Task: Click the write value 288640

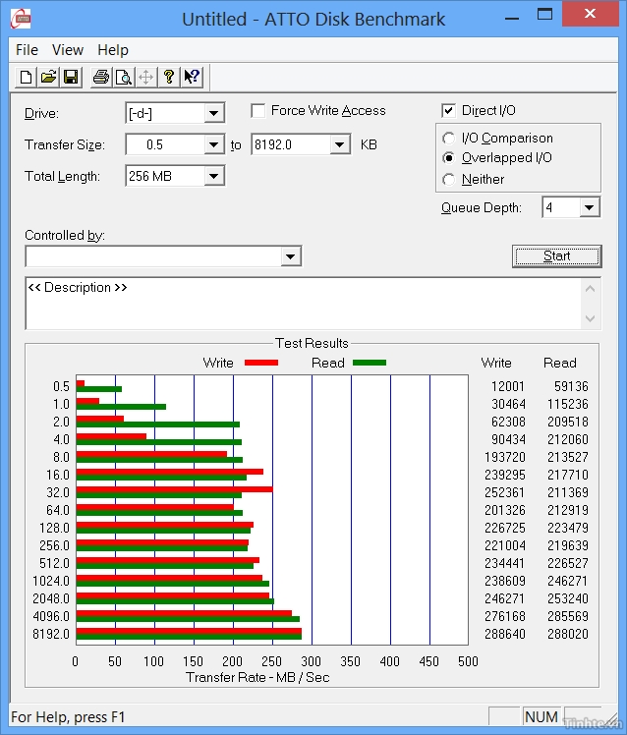Action: [504, 634]
